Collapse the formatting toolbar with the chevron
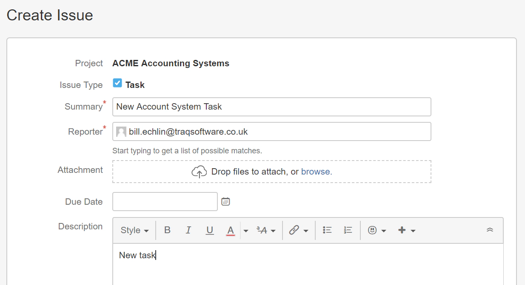This screenshot has height=285, width=525. pos(489,229)
